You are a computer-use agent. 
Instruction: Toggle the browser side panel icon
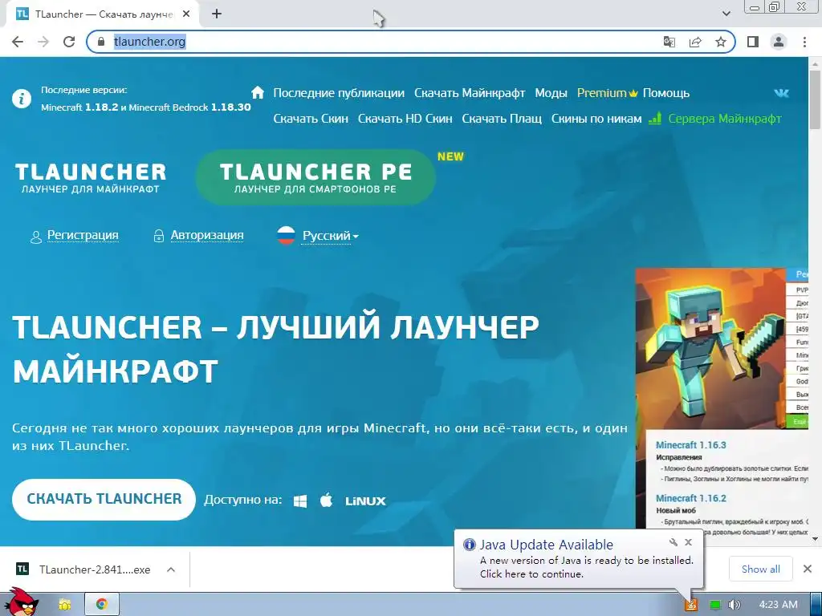(753, 42)
